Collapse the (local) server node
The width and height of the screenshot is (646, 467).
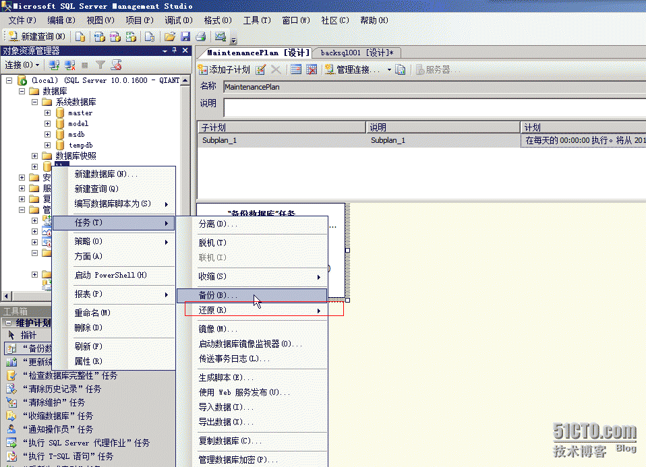click(9, 80)
